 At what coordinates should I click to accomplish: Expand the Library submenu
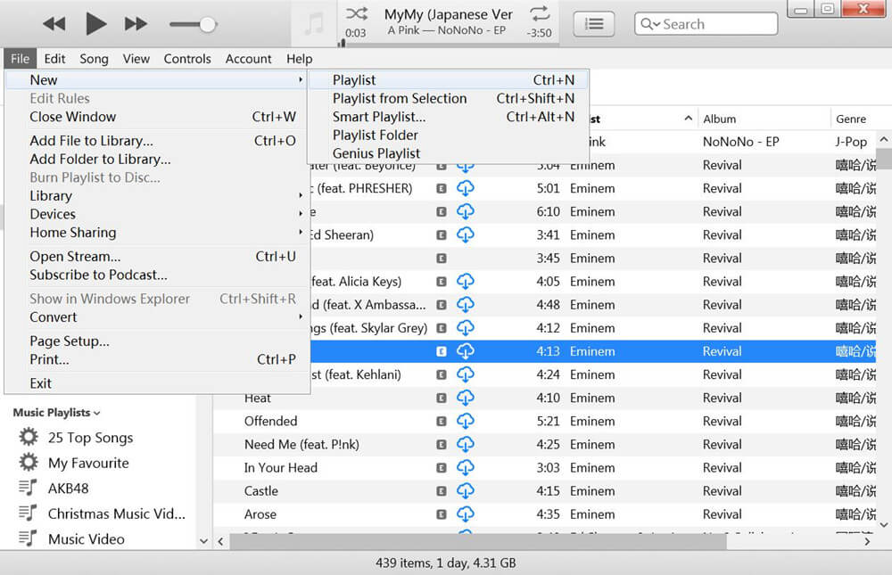(157, 195)
